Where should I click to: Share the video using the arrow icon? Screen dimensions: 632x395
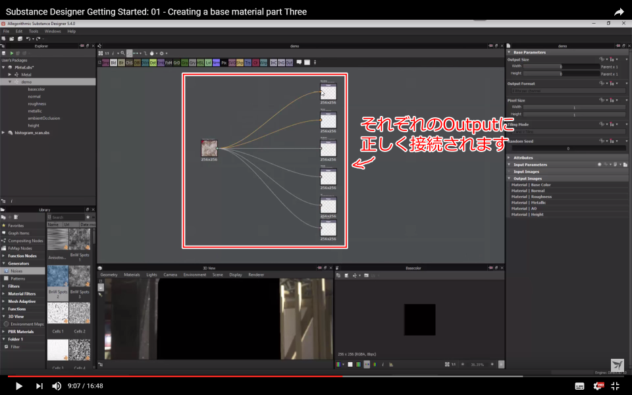(x=619, y=12)
